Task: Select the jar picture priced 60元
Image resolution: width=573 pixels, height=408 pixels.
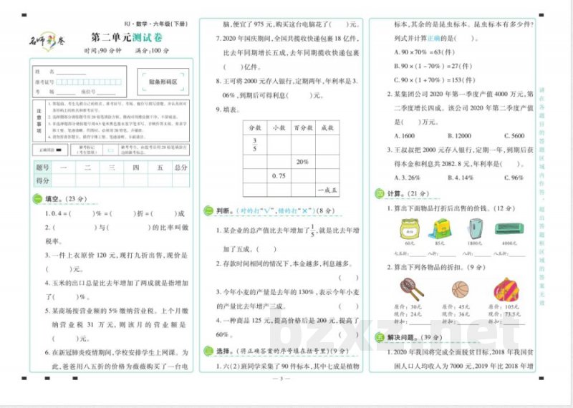Action: [410, 229]
